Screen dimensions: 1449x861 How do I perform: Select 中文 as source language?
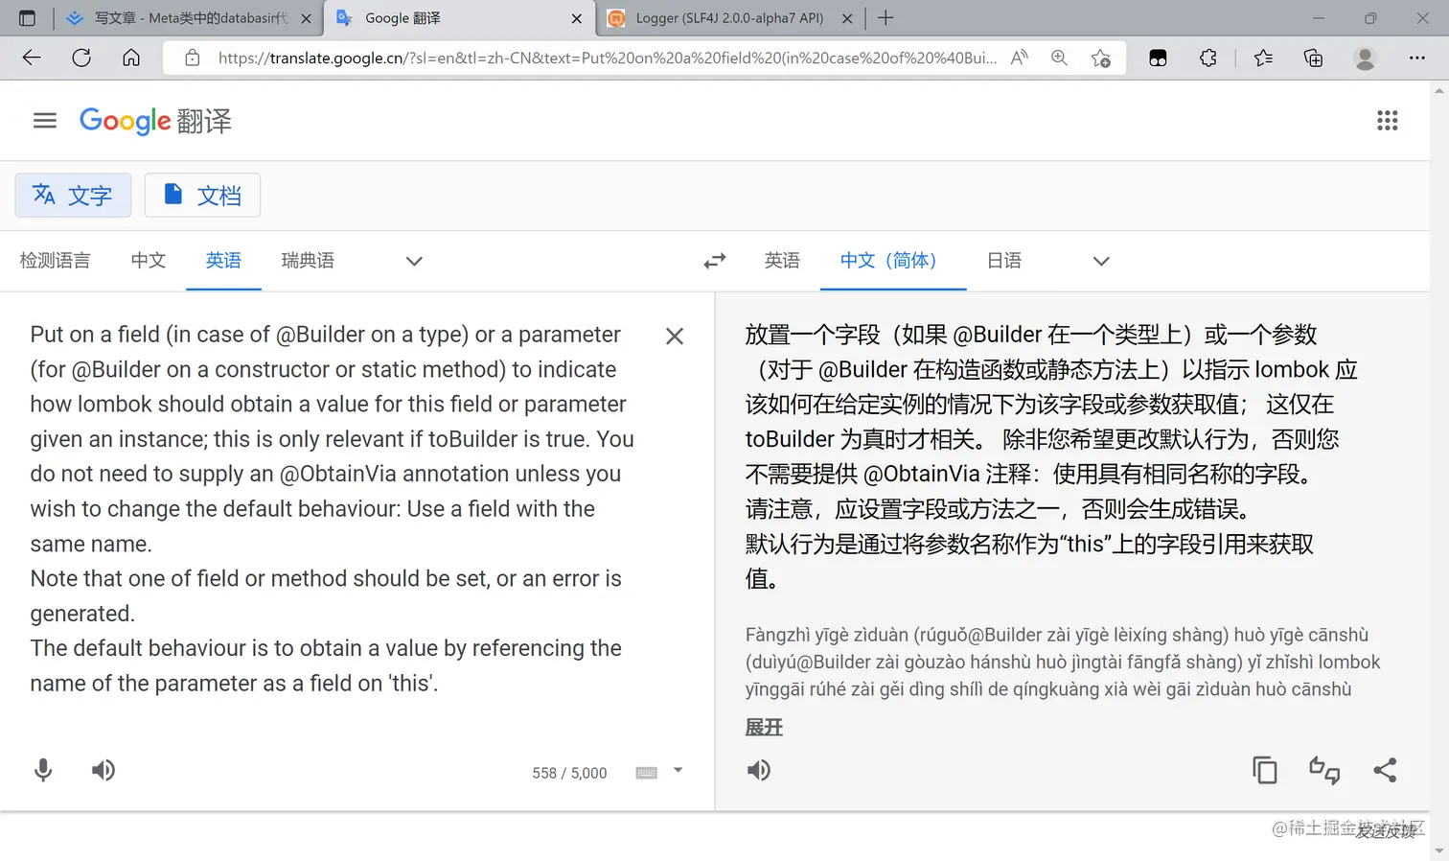[x=149, y=261]
